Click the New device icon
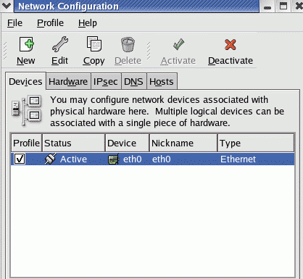The height and width of the screenshot is (279, 303). coord(26,44)
